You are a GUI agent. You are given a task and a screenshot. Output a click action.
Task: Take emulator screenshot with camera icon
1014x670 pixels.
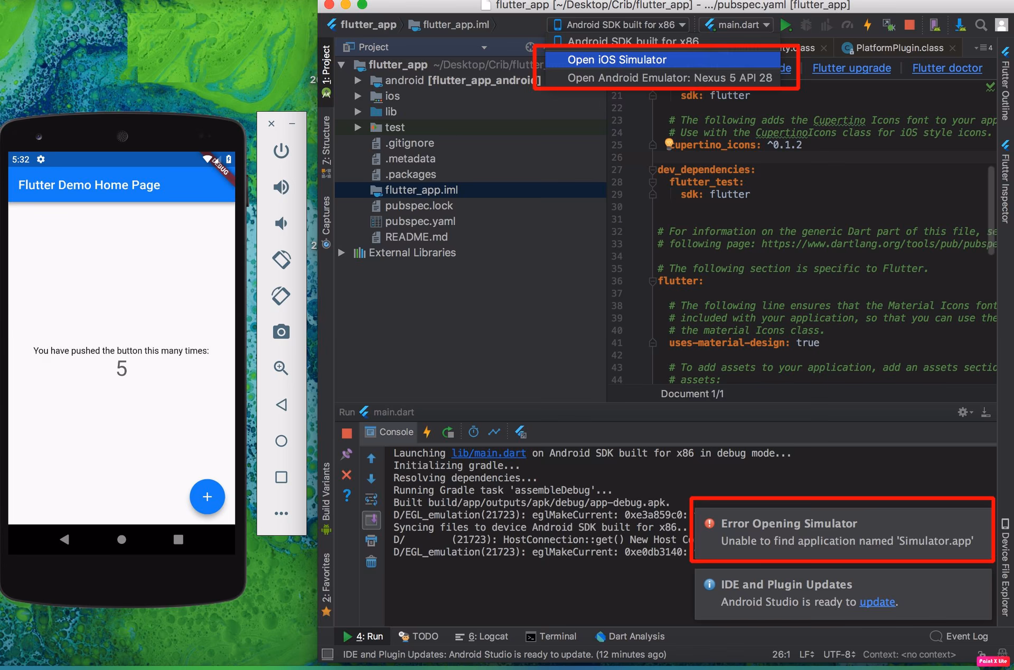coord(281,332)
